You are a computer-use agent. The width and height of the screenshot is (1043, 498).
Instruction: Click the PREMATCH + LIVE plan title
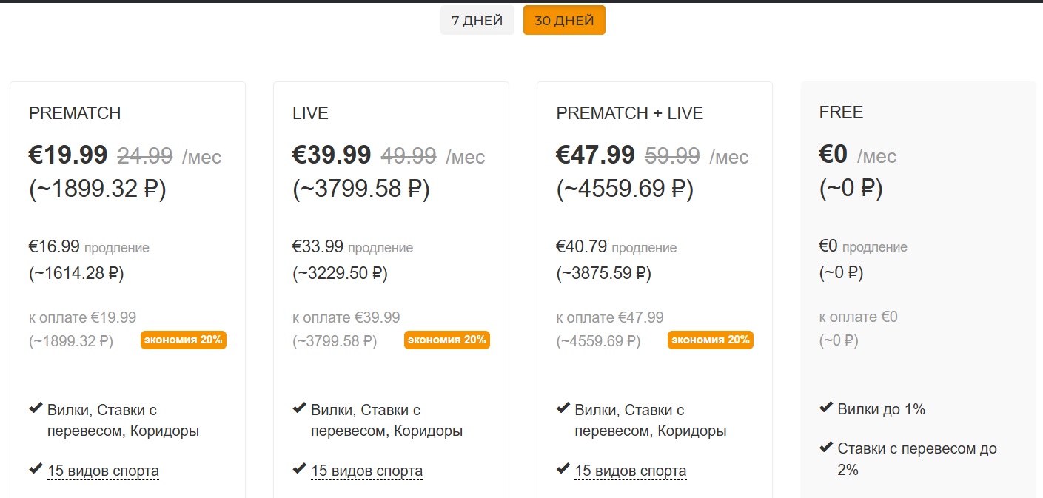pos(629,113)
